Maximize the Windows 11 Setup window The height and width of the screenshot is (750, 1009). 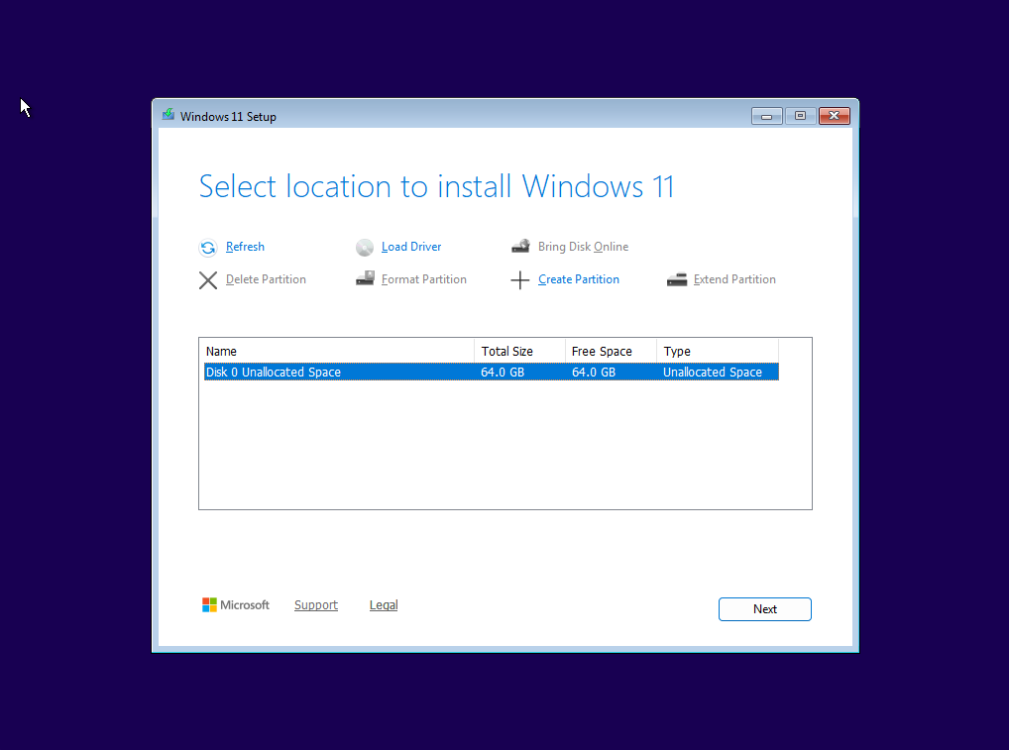(x=800, y=116)
